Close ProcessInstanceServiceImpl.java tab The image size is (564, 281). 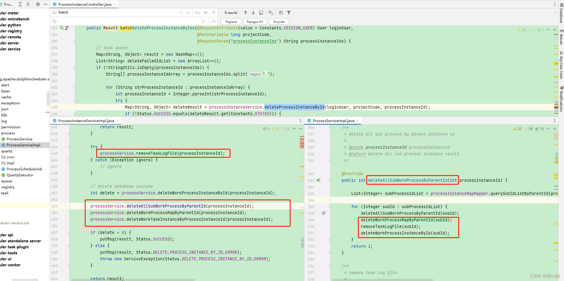(117, 121)
